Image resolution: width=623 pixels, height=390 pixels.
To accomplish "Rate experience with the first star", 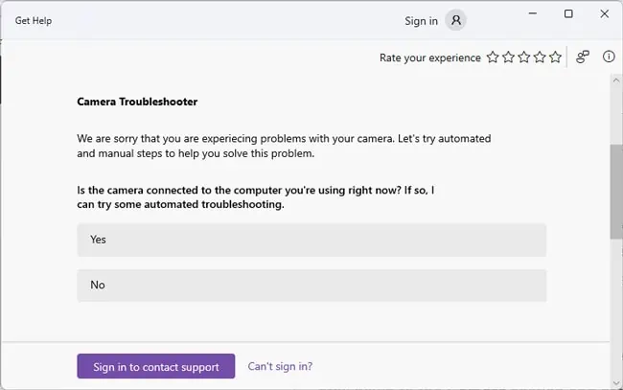I will (493, 57).
